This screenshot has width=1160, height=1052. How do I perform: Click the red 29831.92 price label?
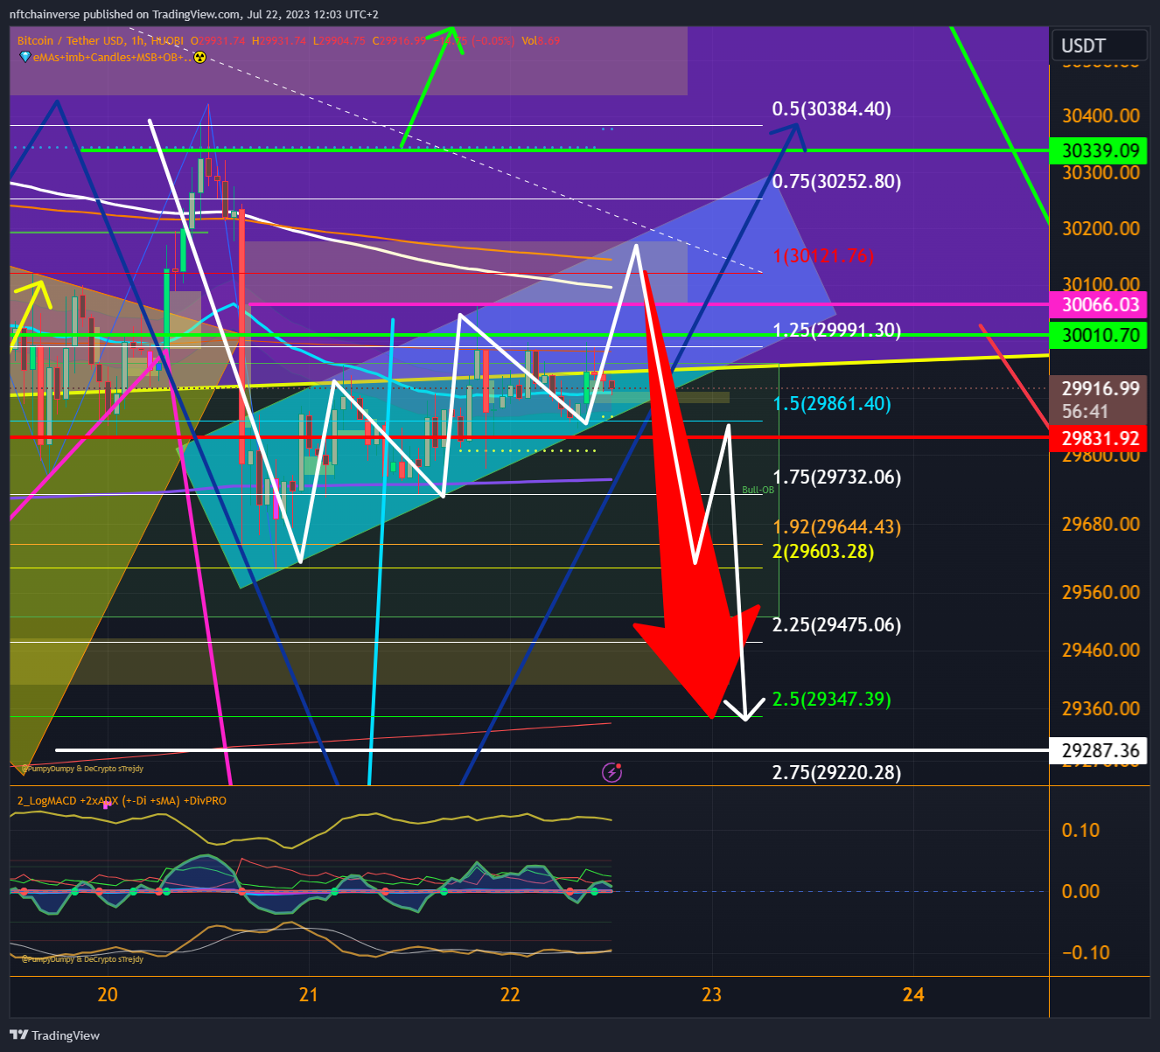click(1100, 438)
